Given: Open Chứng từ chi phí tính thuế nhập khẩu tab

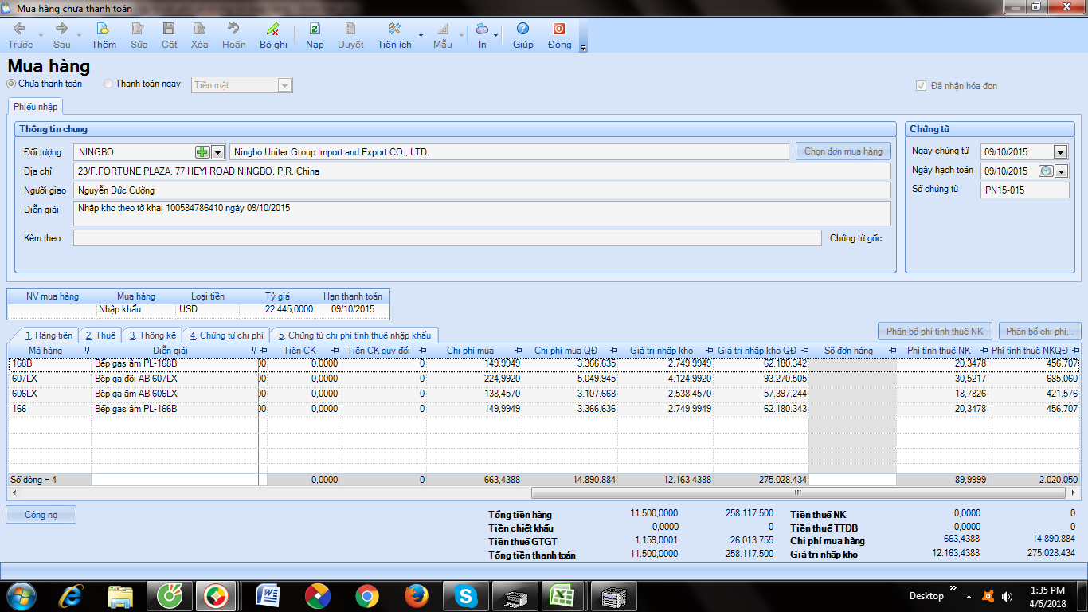Looking at the screenshot, I should click(x=354, y=335).
